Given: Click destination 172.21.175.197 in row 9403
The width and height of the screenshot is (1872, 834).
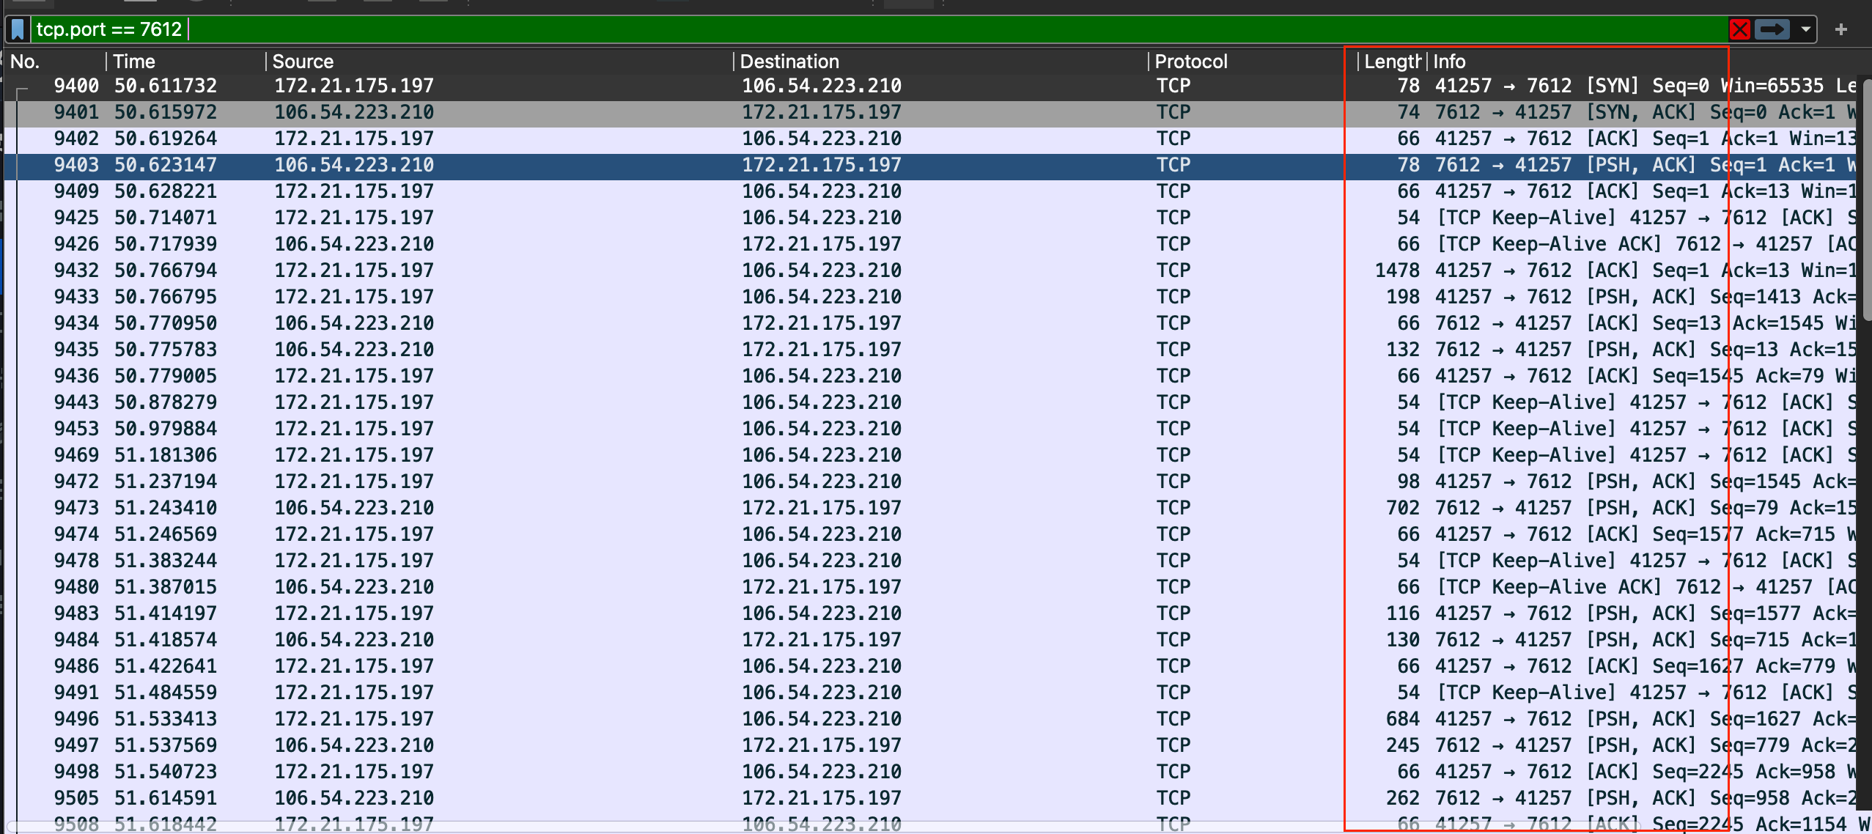Looking at the screenshot, I should [x=822, y=165].
